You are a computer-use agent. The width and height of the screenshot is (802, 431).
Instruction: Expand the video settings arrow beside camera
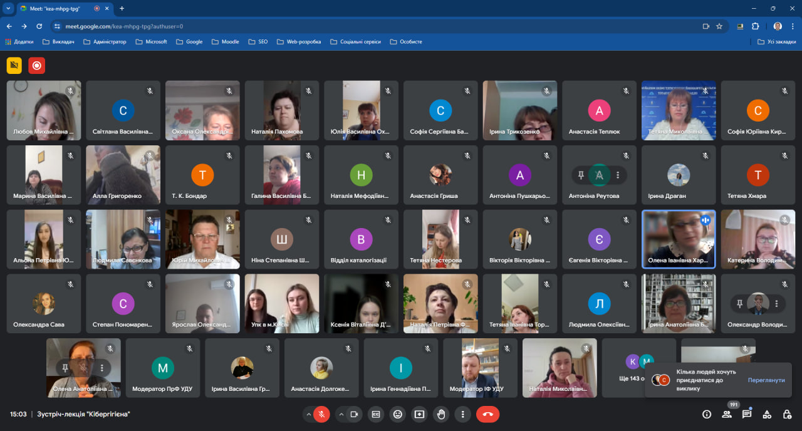tap(341, 414)
